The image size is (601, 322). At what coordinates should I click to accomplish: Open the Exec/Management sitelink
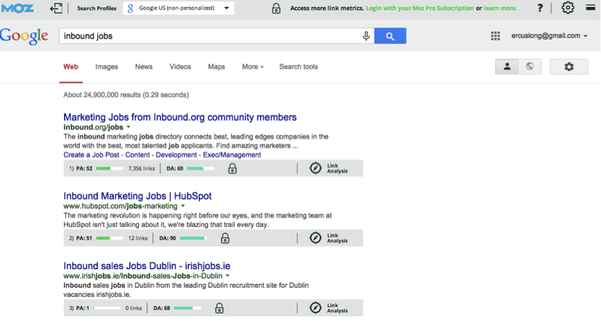(232, 155)
